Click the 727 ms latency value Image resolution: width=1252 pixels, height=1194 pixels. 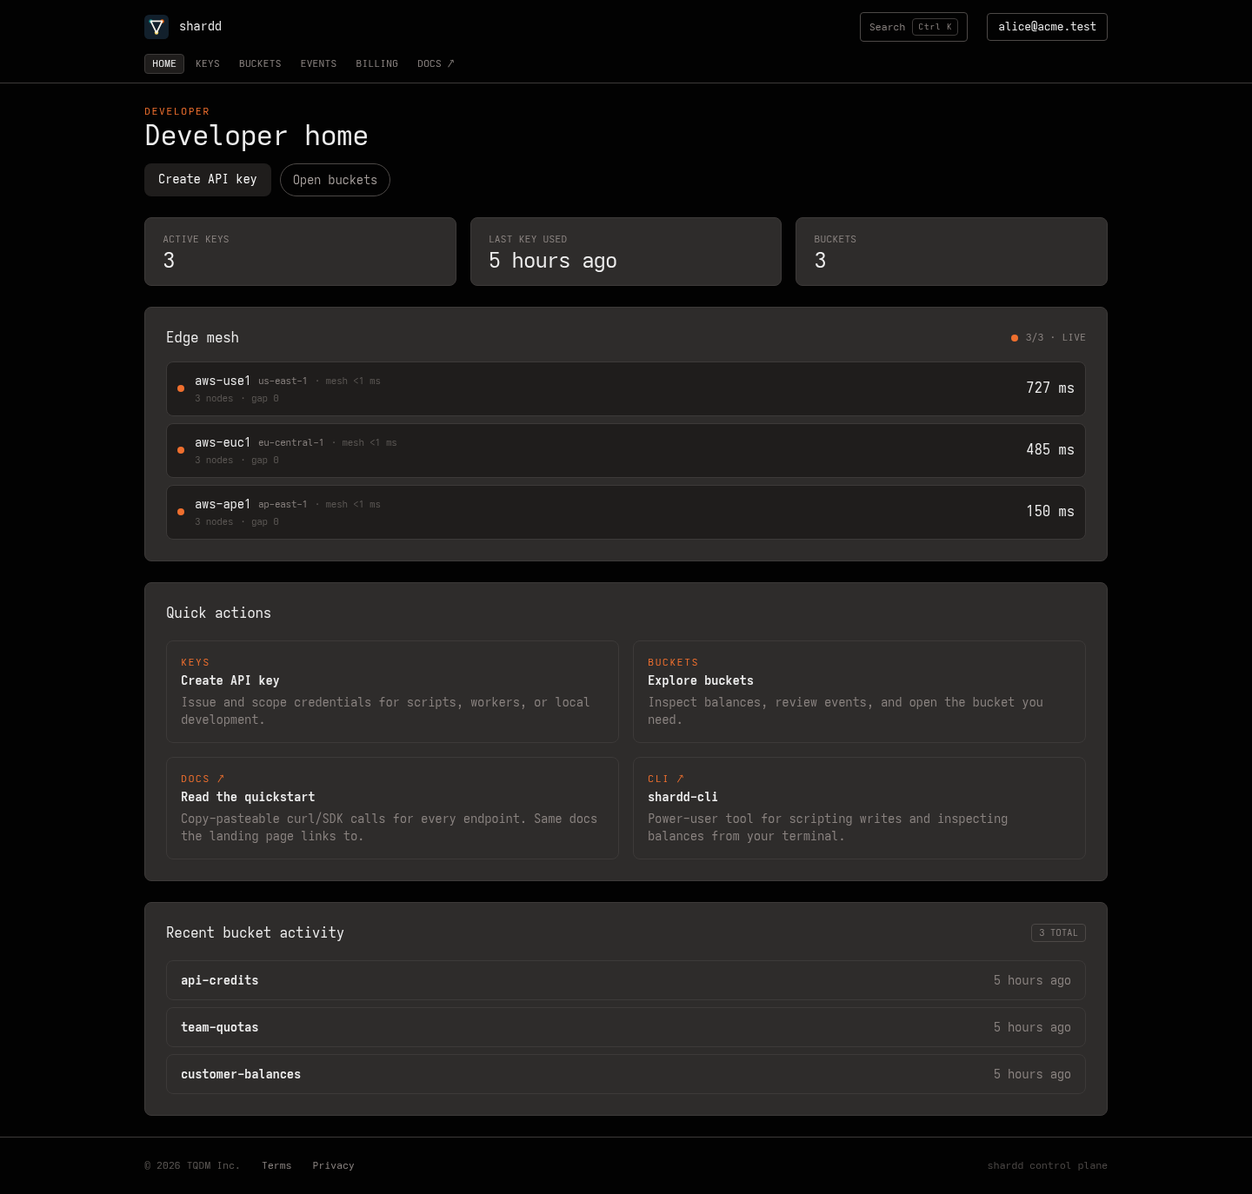(x=1050, y=388)
